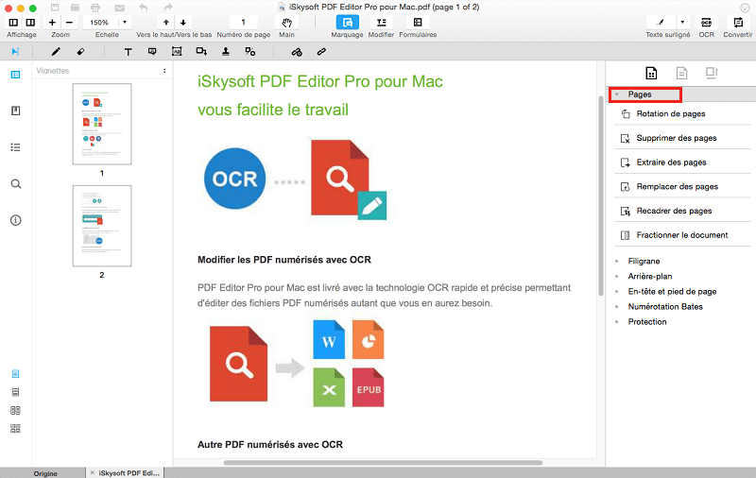Click the zoom in plus button

click(52, 22)
